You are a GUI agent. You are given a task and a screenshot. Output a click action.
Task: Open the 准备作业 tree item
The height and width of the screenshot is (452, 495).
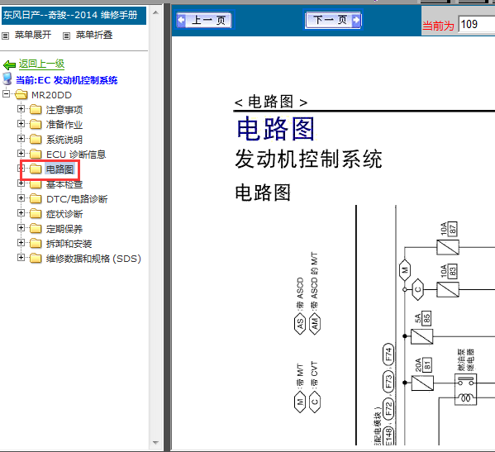[x=64, y=125]
